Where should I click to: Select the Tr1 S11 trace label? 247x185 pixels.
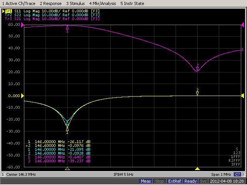[52, 11]
